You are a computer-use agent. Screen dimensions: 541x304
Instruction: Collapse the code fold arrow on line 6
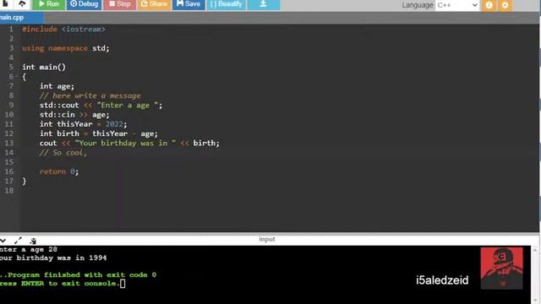pyautogui.click(x=16, y=77)
